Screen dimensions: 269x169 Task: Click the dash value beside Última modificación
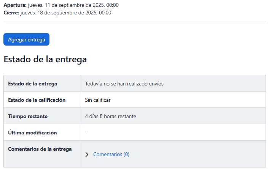coord(86,133)
